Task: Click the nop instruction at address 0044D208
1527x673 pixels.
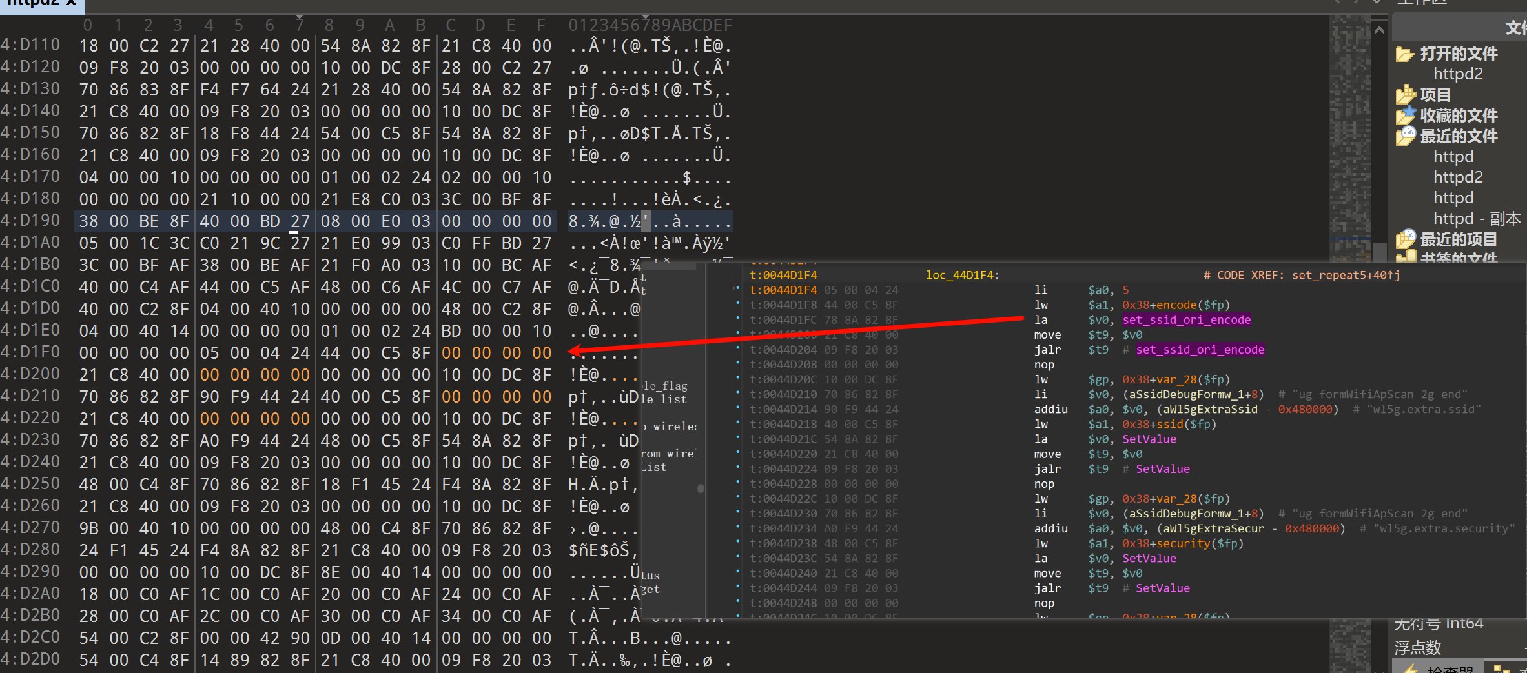Action: 1044,365
